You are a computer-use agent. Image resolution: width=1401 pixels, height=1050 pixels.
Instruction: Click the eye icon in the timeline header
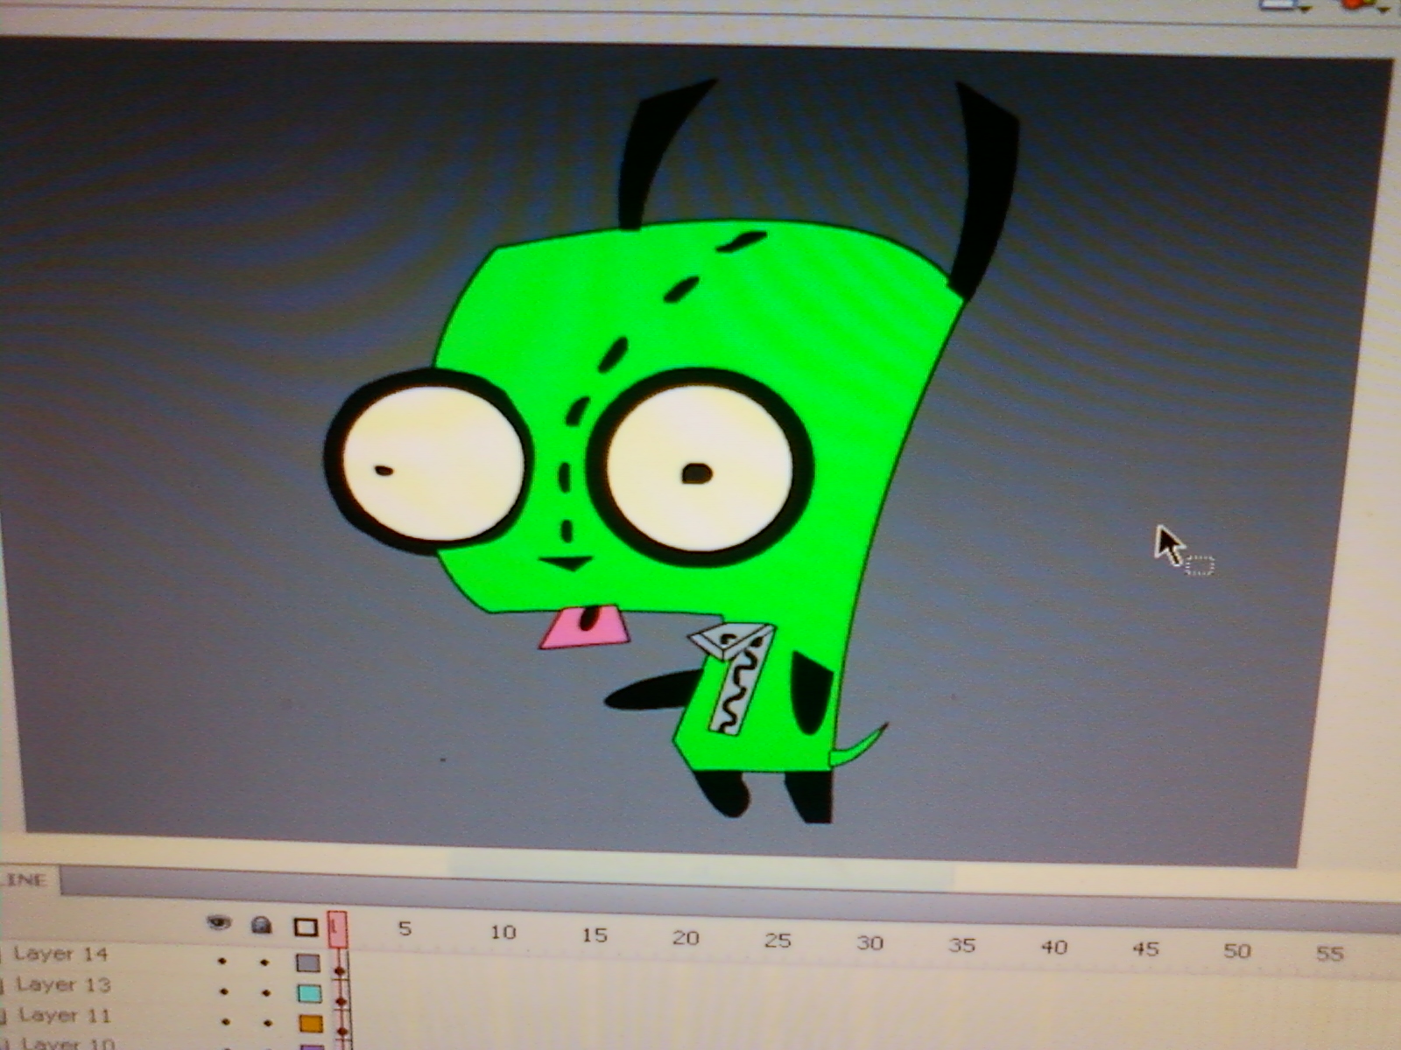[x=219, y=923]
